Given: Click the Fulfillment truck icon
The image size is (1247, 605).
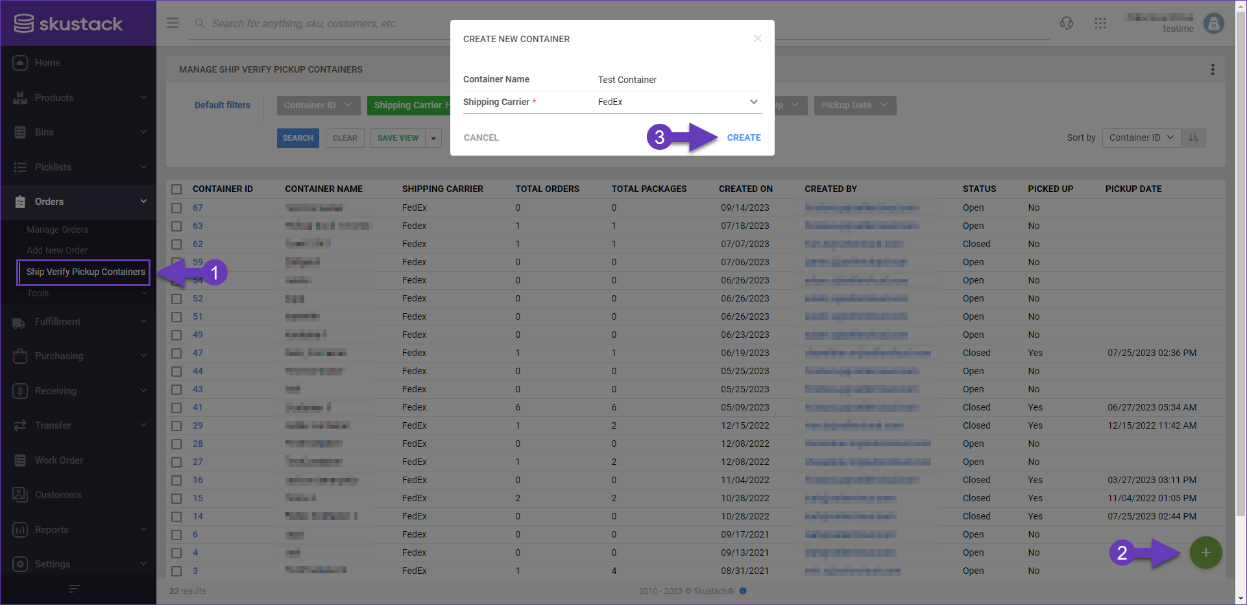Looking at the screenshot, I should click(20, 322).
